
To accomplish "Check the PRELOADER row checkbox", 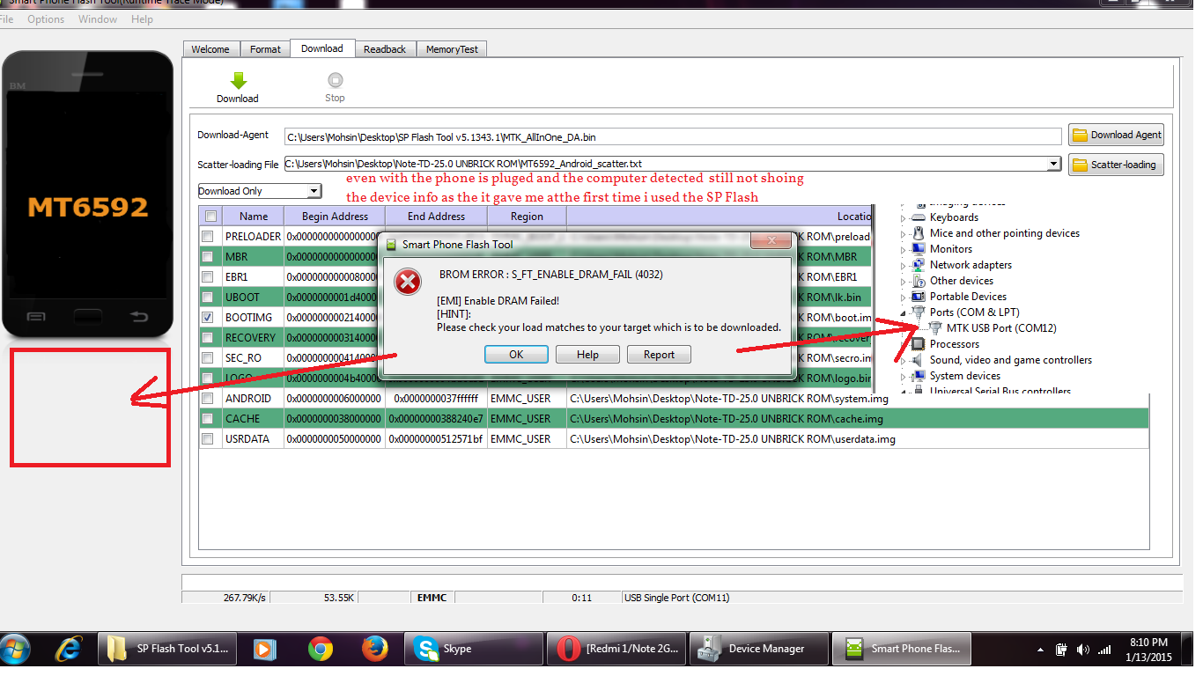I will [207, 237].
